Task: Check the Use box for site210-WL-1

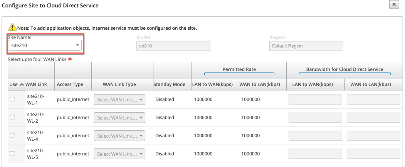Action: [12, 99]
